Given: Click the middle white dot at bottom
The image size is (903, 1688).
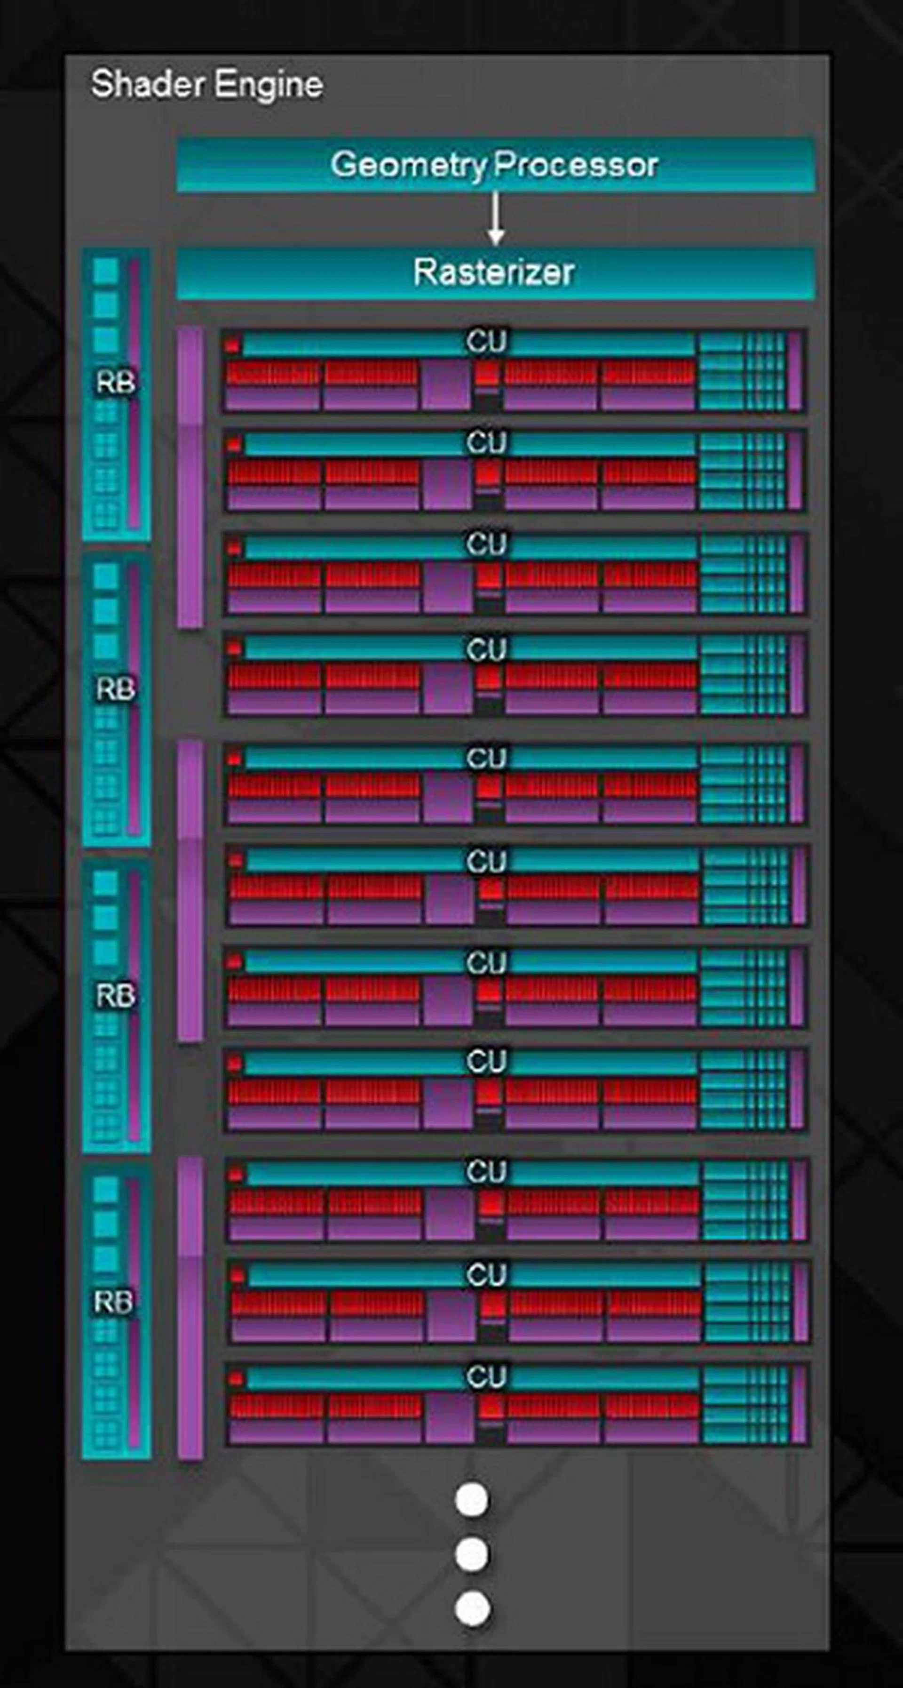Looking at the screenshot, I should 471,1554.
